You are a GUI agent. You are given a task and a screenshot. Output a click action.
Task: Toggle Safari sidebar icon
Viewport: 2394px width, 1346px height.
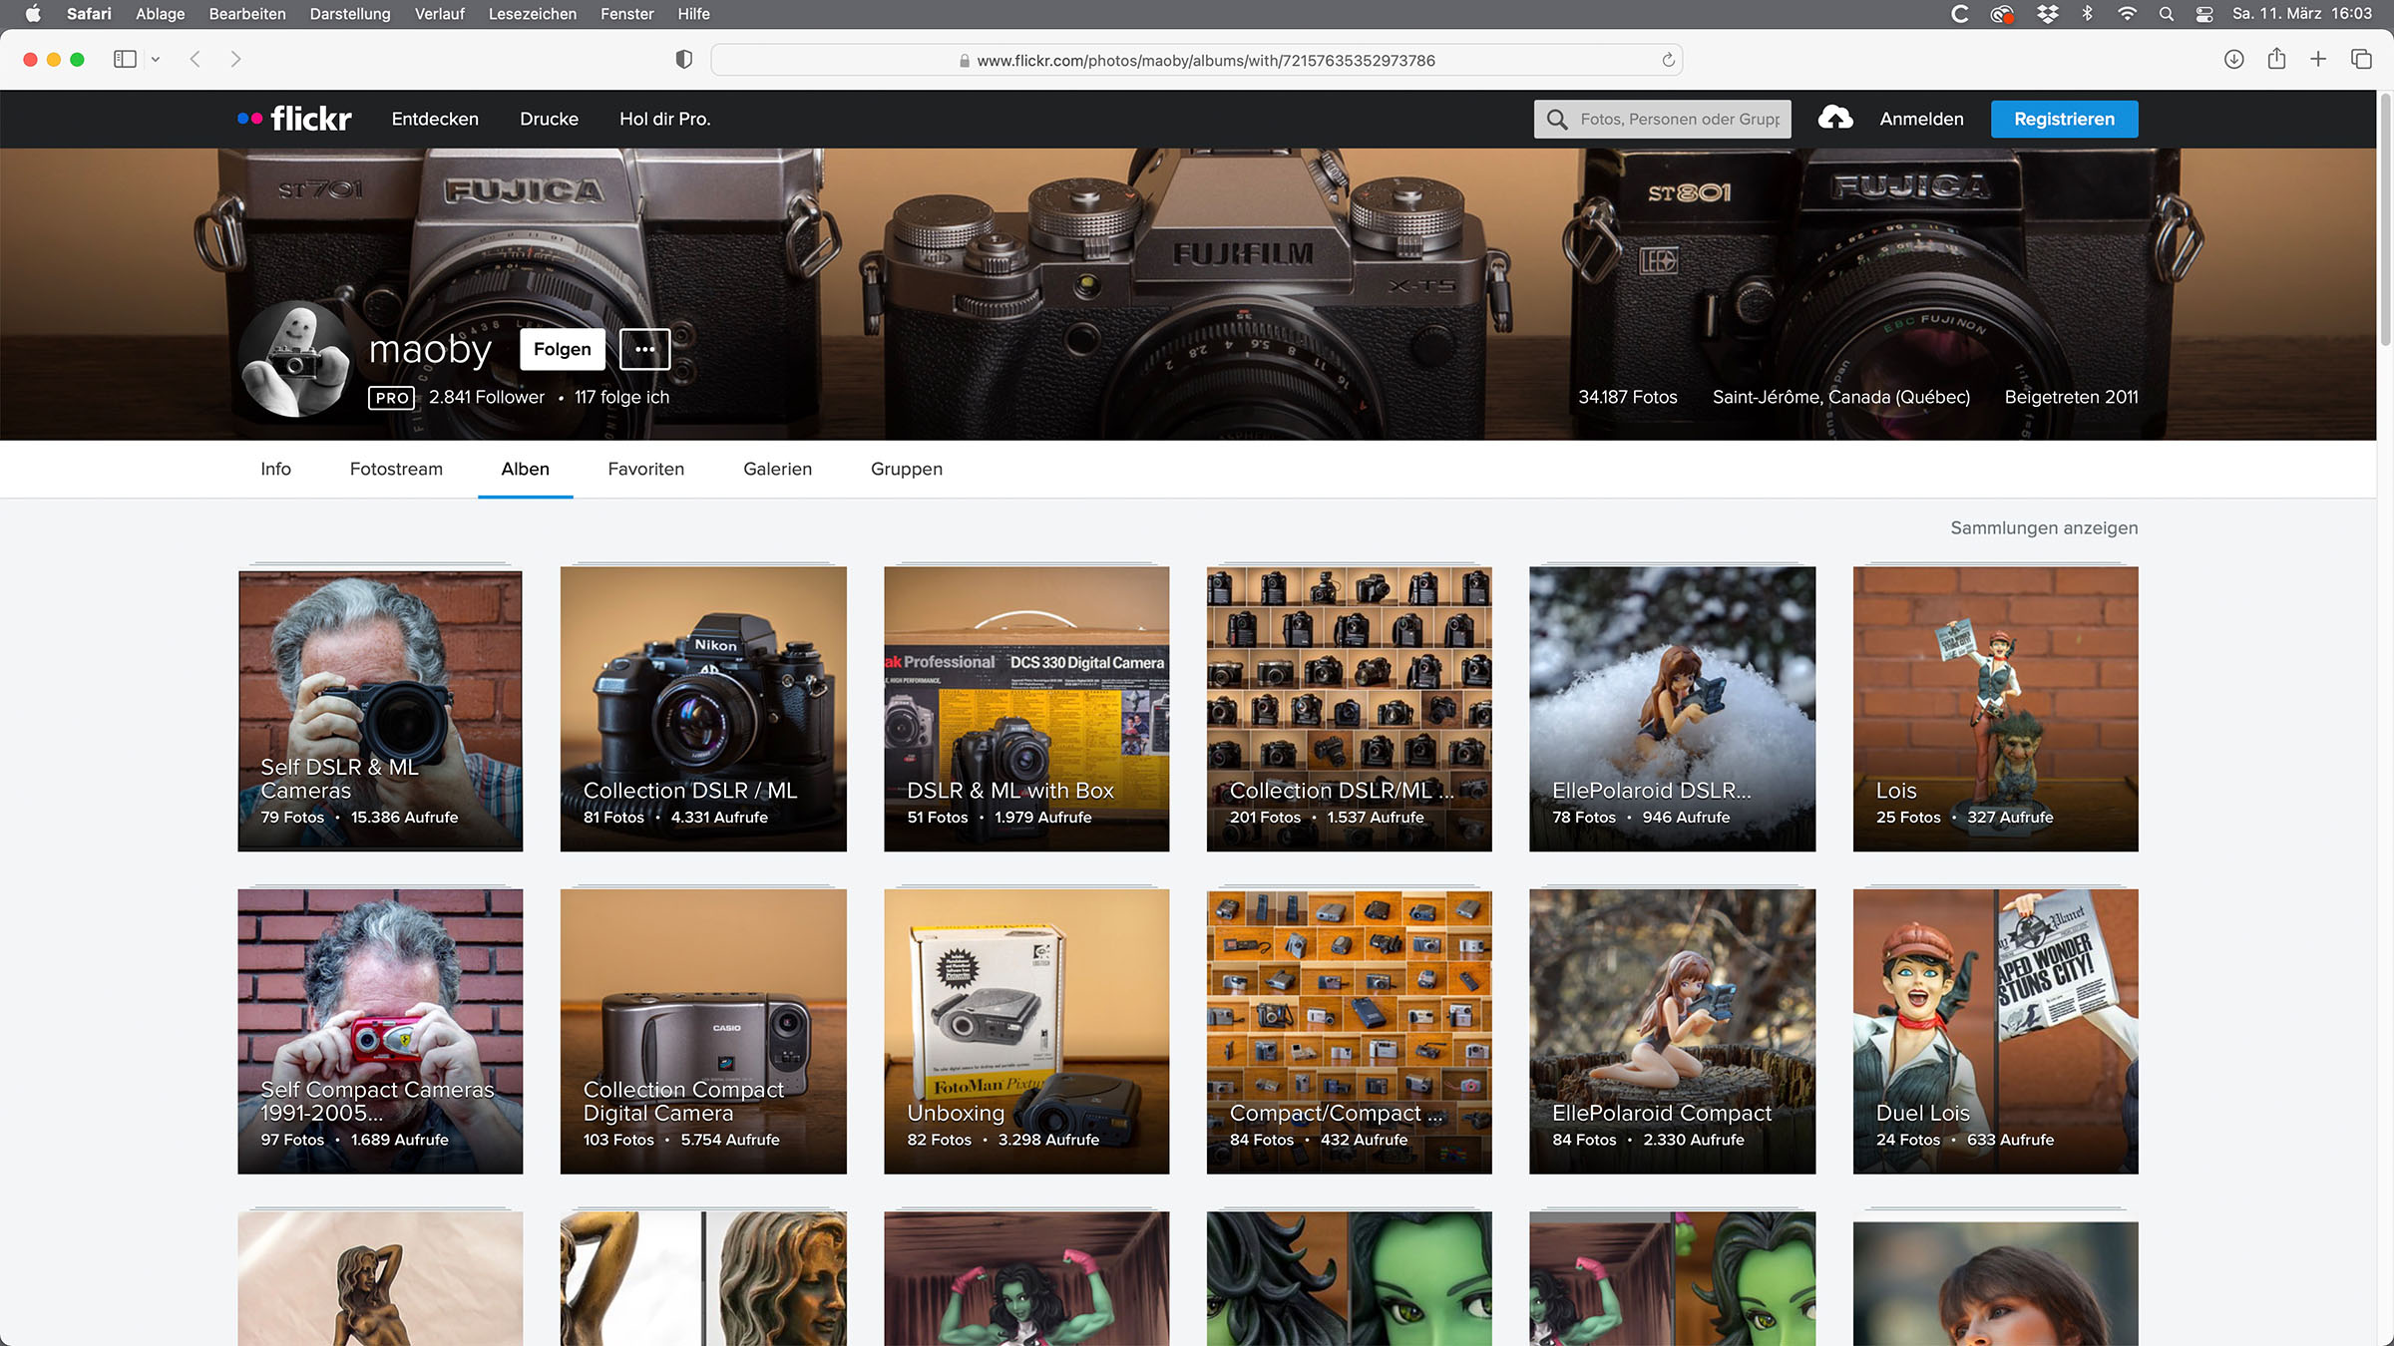click(125, 60)
